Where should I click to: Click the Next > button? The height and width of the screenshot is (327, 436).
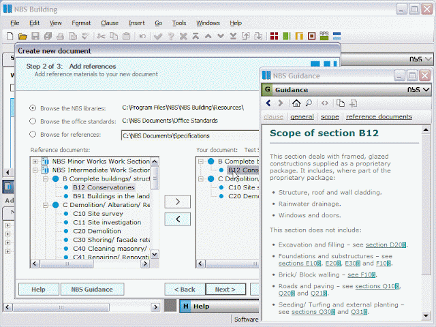tap(225, 289)
